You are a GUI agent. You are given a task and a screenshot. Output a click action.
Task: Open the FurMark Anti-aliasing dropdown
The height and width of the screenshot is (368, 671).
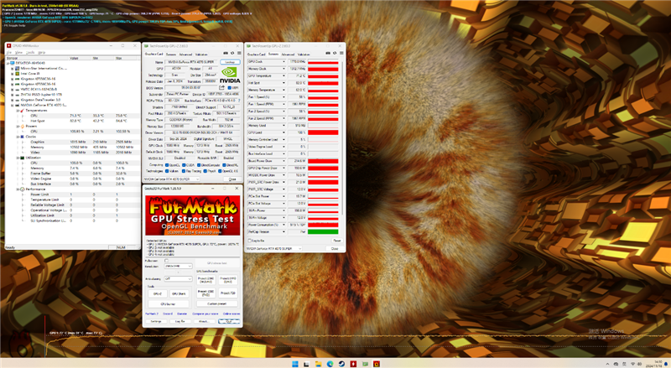pyautogui.click(x=179, y=278)
